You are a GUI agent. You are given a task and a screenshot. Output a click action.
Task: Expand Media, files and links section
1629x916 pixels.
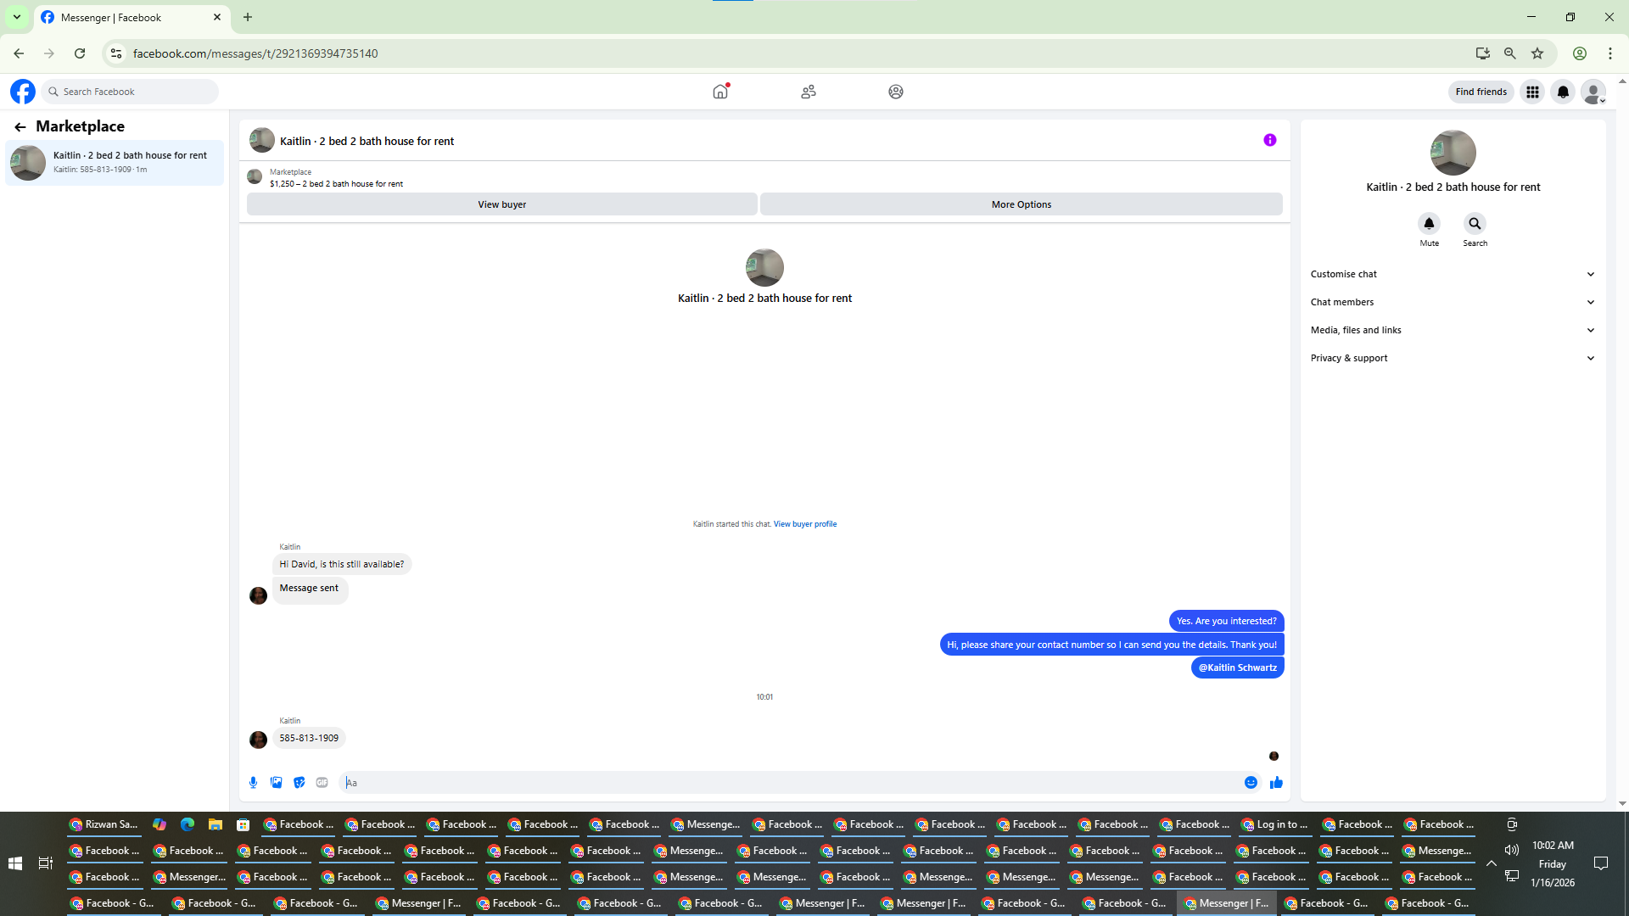[x=1453, y=330]
